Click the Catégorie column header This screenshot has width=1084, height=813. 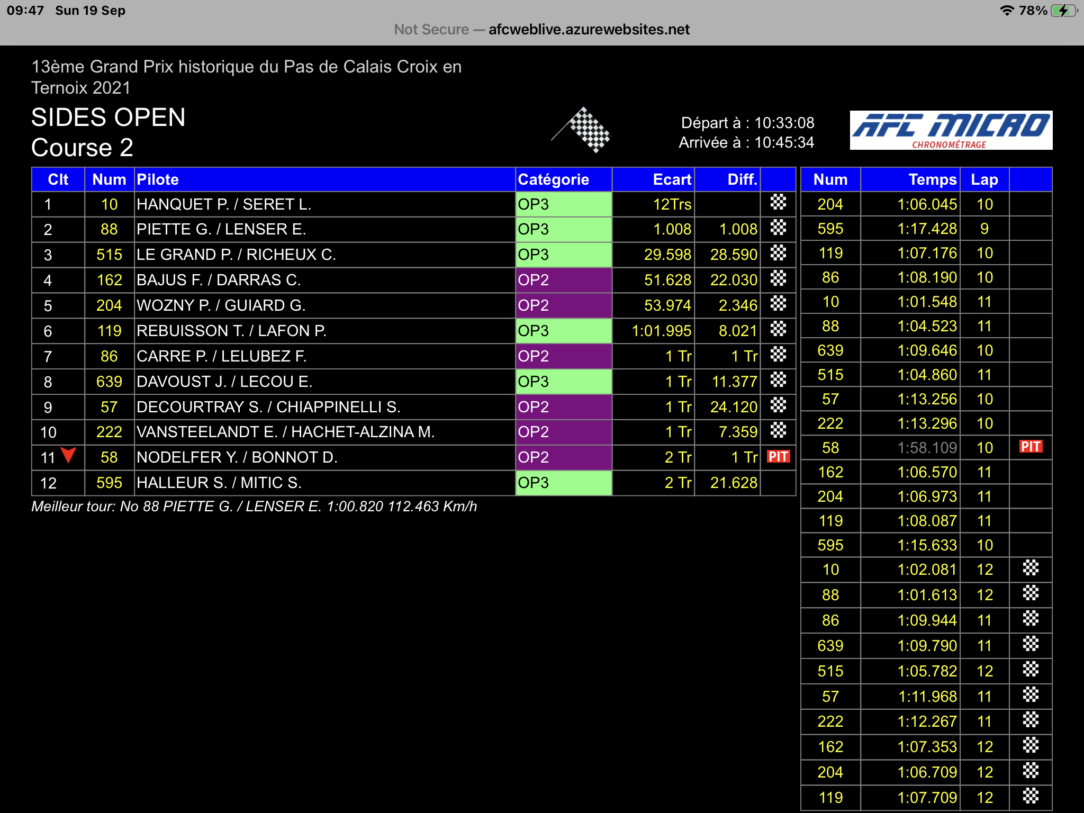(564, 179)
